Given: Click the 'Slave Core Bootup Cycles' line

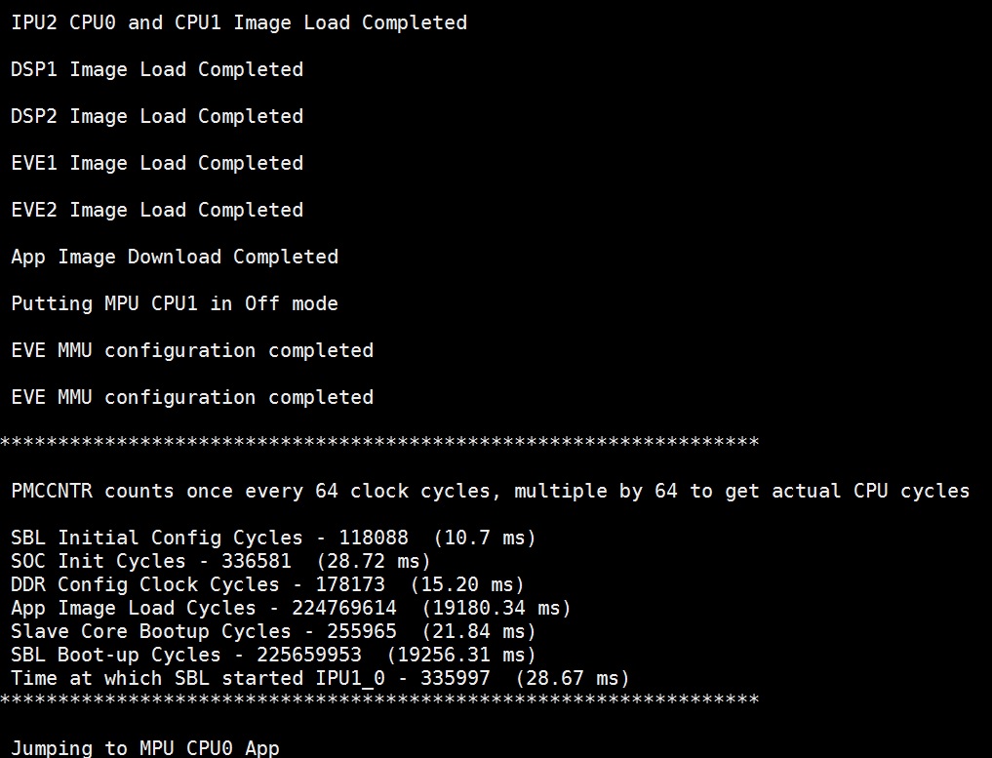Looking at the screenshot, I should point(273,631).
